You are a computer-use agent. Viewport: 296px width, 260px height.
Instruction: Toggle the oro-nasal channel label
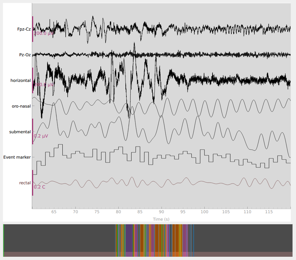pos(21,106)
